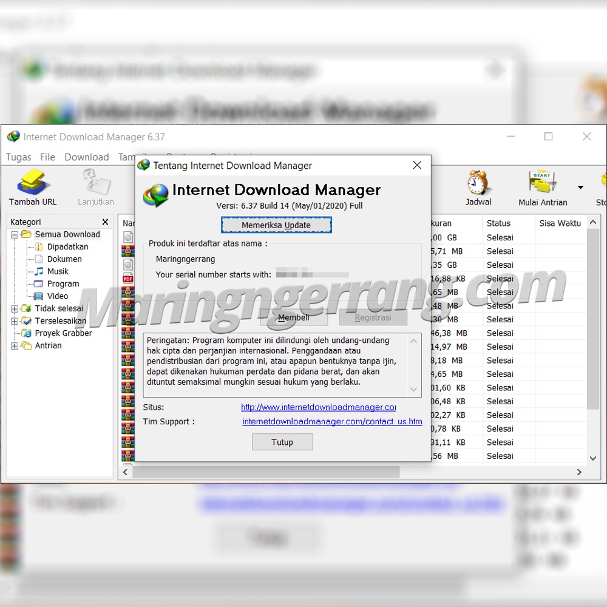Click the Antrian folders icon
607x607 pixels.
(26, 345)
